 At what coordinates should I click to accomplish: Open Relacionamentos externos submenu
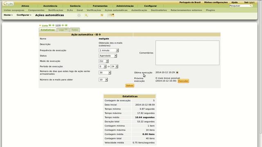186,10
